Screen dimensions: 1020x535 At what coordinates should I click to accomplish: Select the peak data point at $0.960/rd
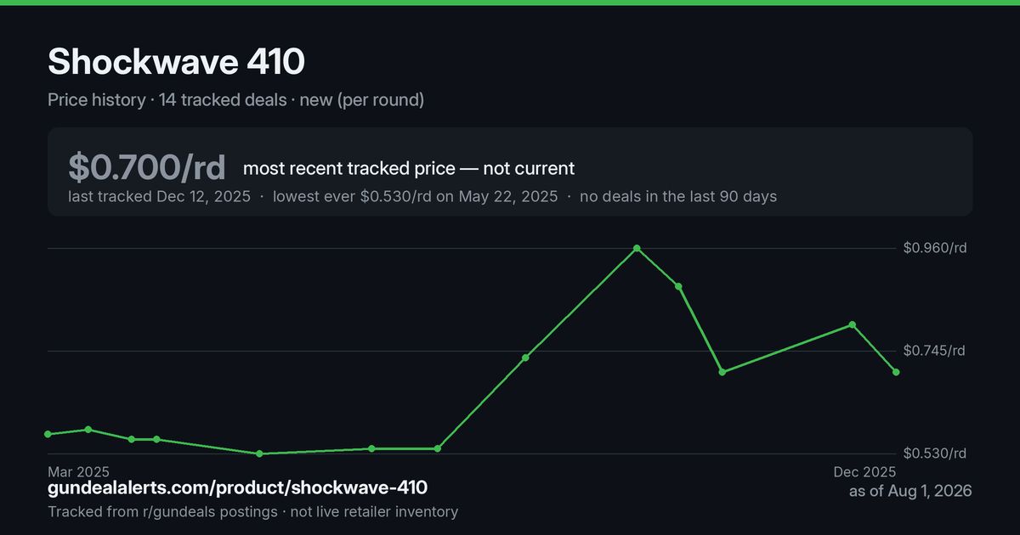[637, 249]
